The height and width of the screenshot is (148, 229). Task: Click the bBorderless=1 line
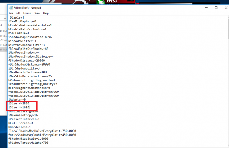(20, 127)
